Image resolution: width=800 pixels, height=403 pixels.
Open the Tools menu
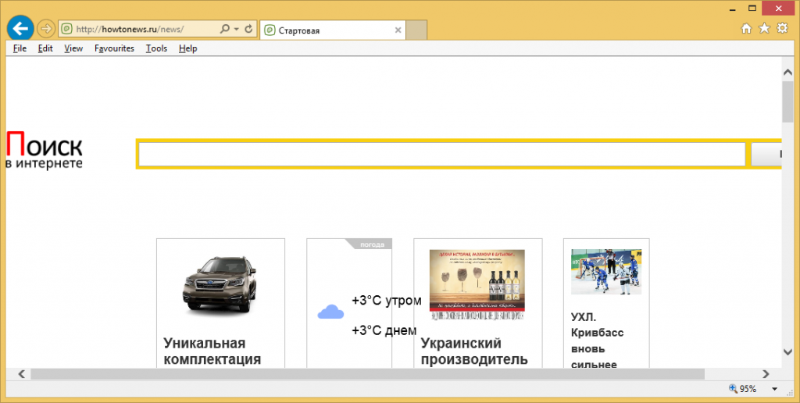coord(156,48)
